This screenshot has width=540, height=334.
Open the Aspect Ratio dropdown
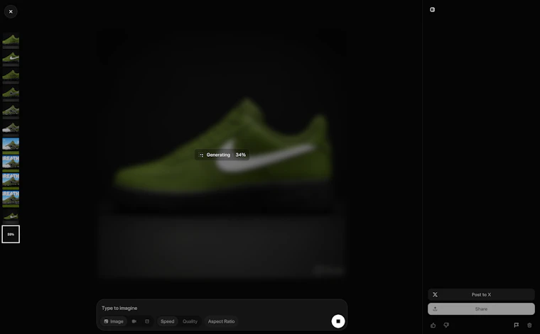221,321
